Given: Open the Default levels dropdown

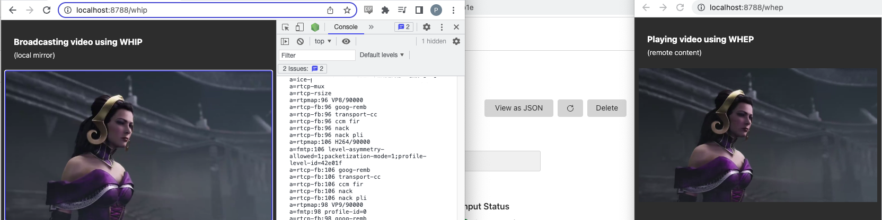Looking at the screenshot, I should pos(382,55).
